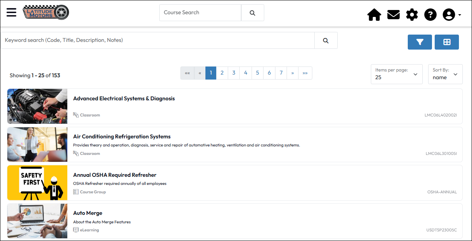Click the Auto Merge course thumbnail
The image size is (472, 241).
click(37, 221)
